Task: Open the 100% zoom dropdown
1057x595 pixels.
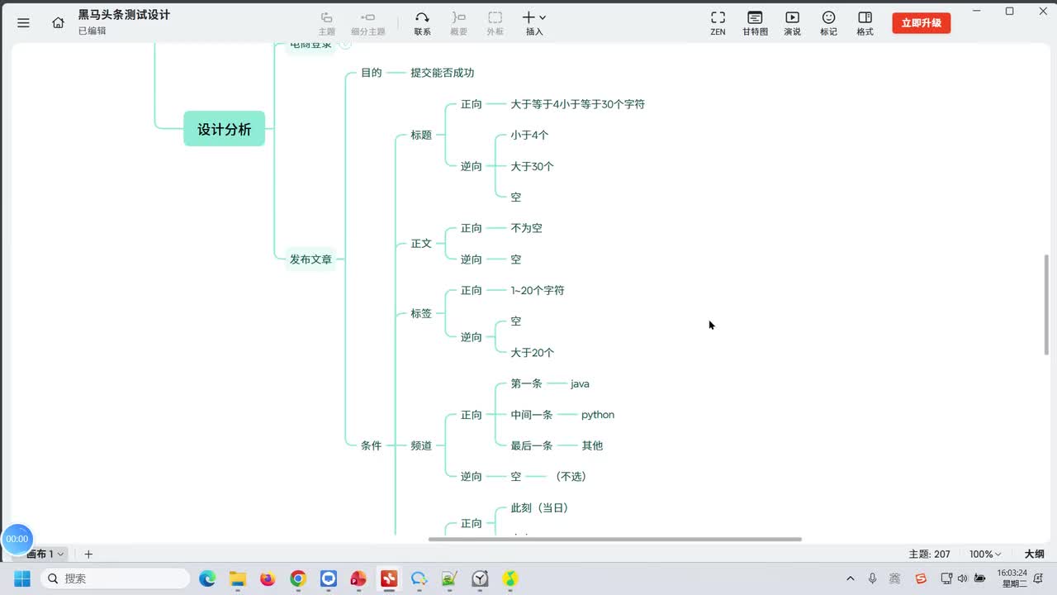Action: [985, 554]
